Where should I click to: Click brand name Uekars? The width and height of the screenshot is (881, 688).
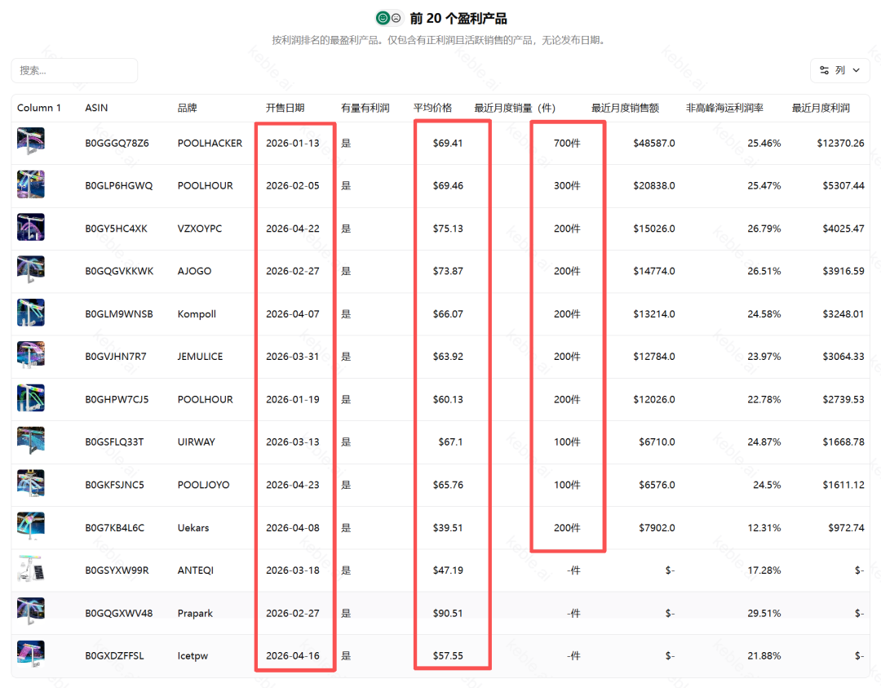tap(193, 528)
